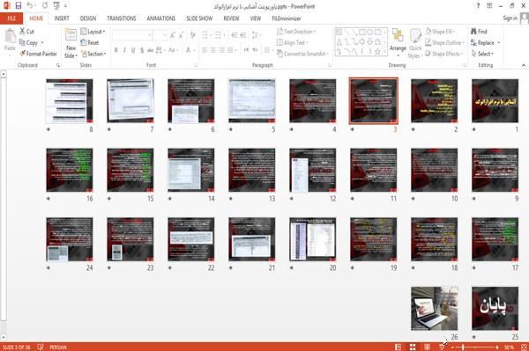Open the font name combo box
Viewport: 529px width, 351px height.
click(x=131, y=34)
